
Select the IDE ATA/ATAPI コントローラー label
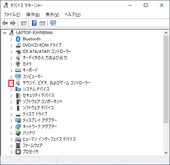[47, 52]
